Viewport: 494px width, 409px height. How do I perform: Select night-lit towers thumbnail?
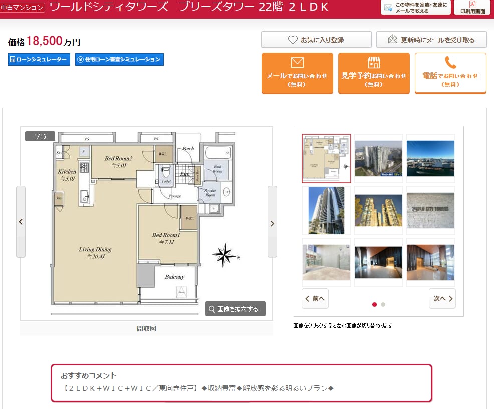(x=378, y=210)
